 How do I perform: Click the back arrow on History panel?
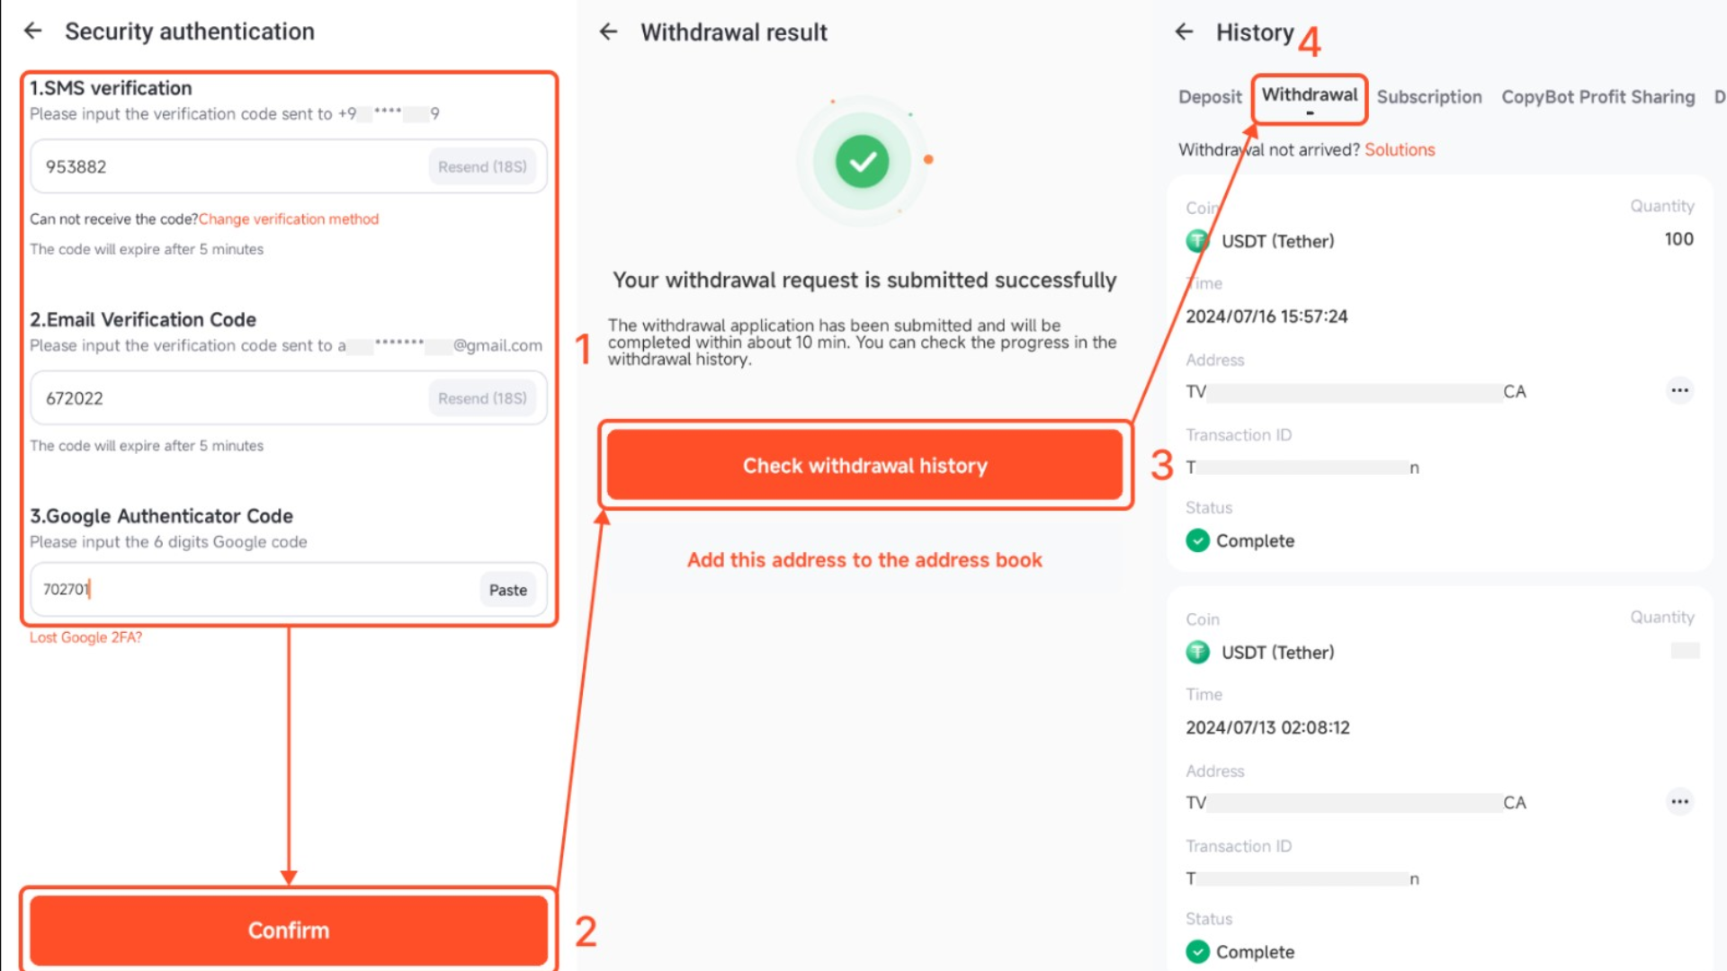click(1187, 32)
